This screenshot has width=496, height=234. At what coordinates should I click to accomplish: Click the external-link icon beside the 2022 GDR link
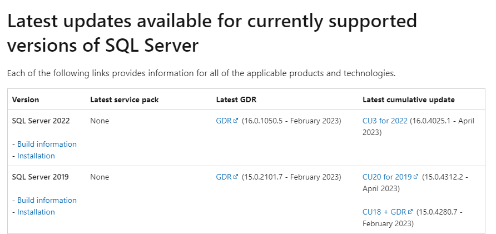tap(236, 121)
